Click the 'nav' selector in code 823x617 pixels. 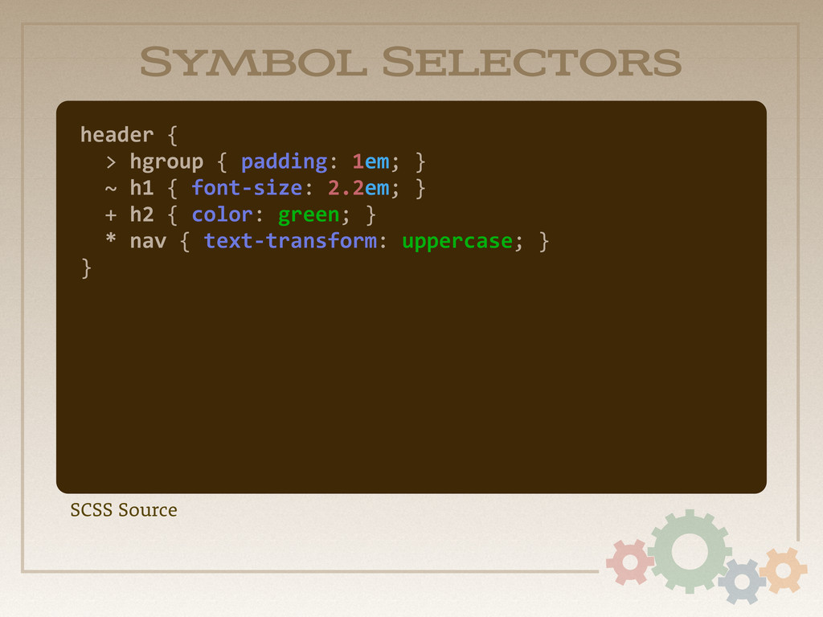[x=148, y=242]
